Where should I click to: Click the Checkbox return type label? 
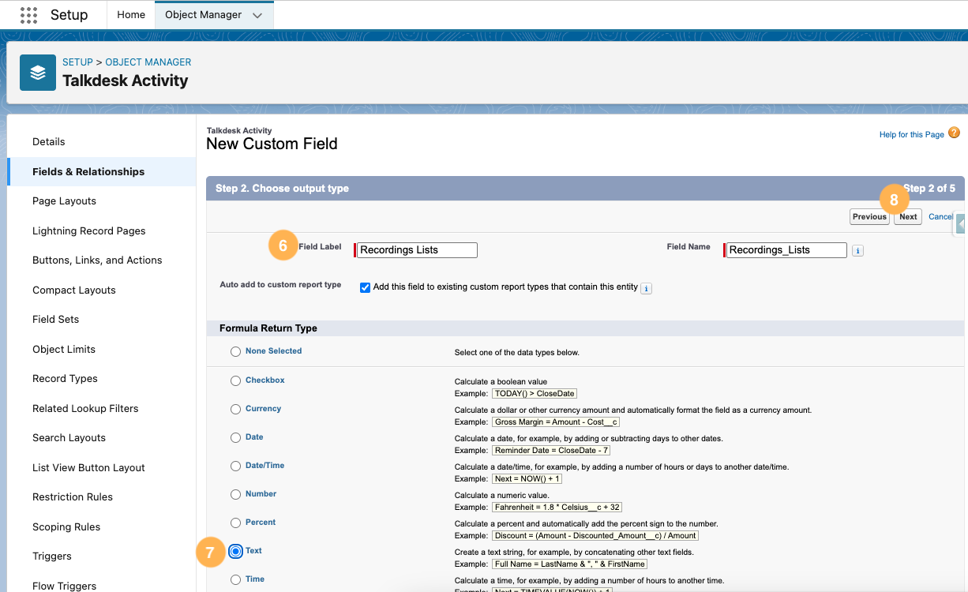coord(265,380)
